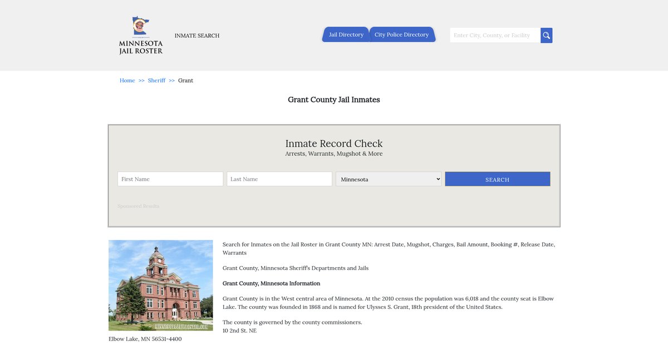Click the Inmate Record Check title
668x345 pixels.
tap(334, 144)
